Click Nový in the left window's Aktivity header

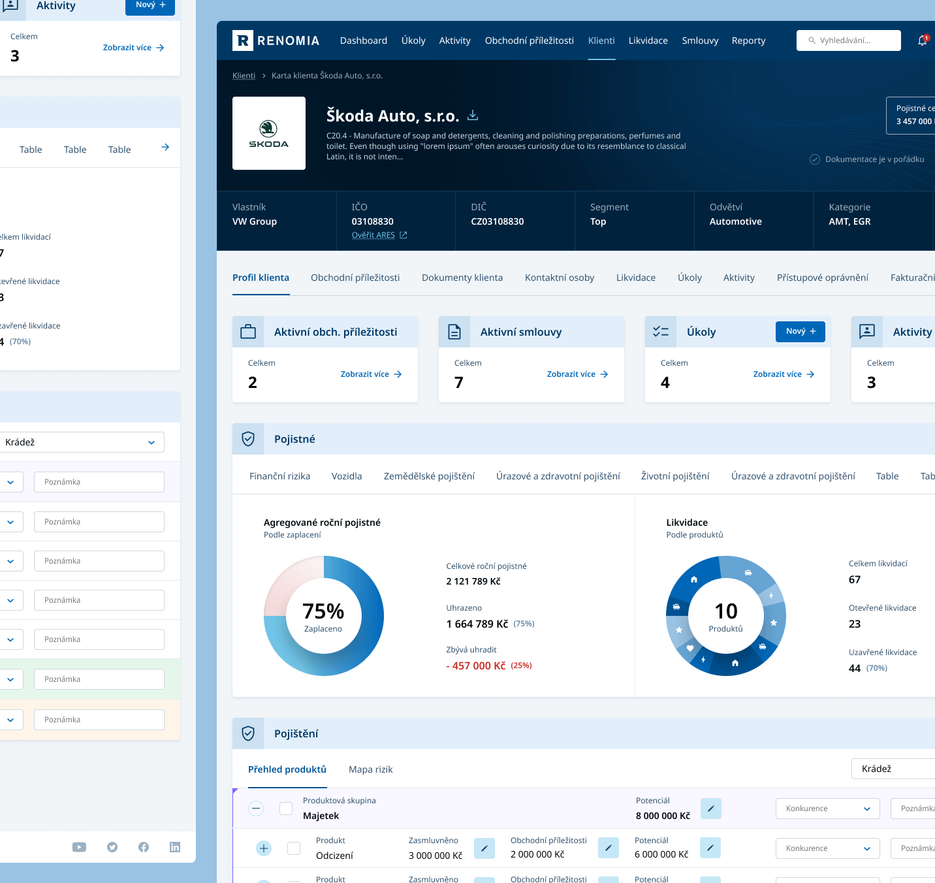(x=150, y=5)
